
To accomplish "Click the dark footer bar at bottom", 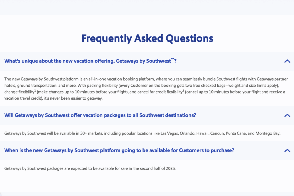I will (147, 192).
